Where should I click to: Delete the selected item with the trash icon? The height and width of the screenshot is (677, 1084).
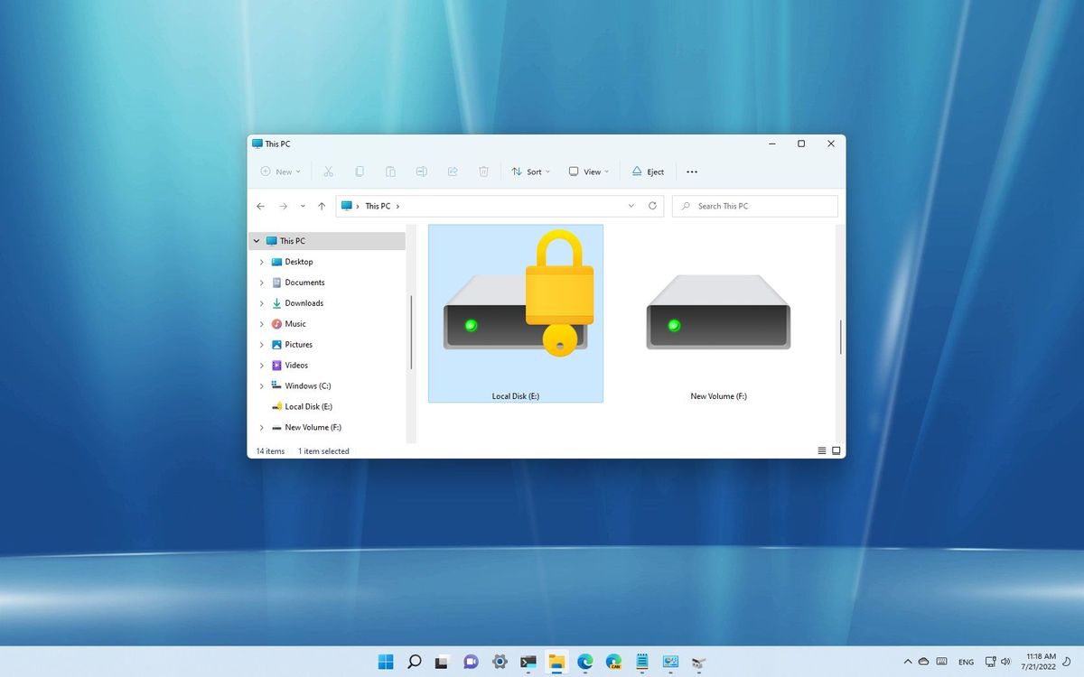[483, 172]
